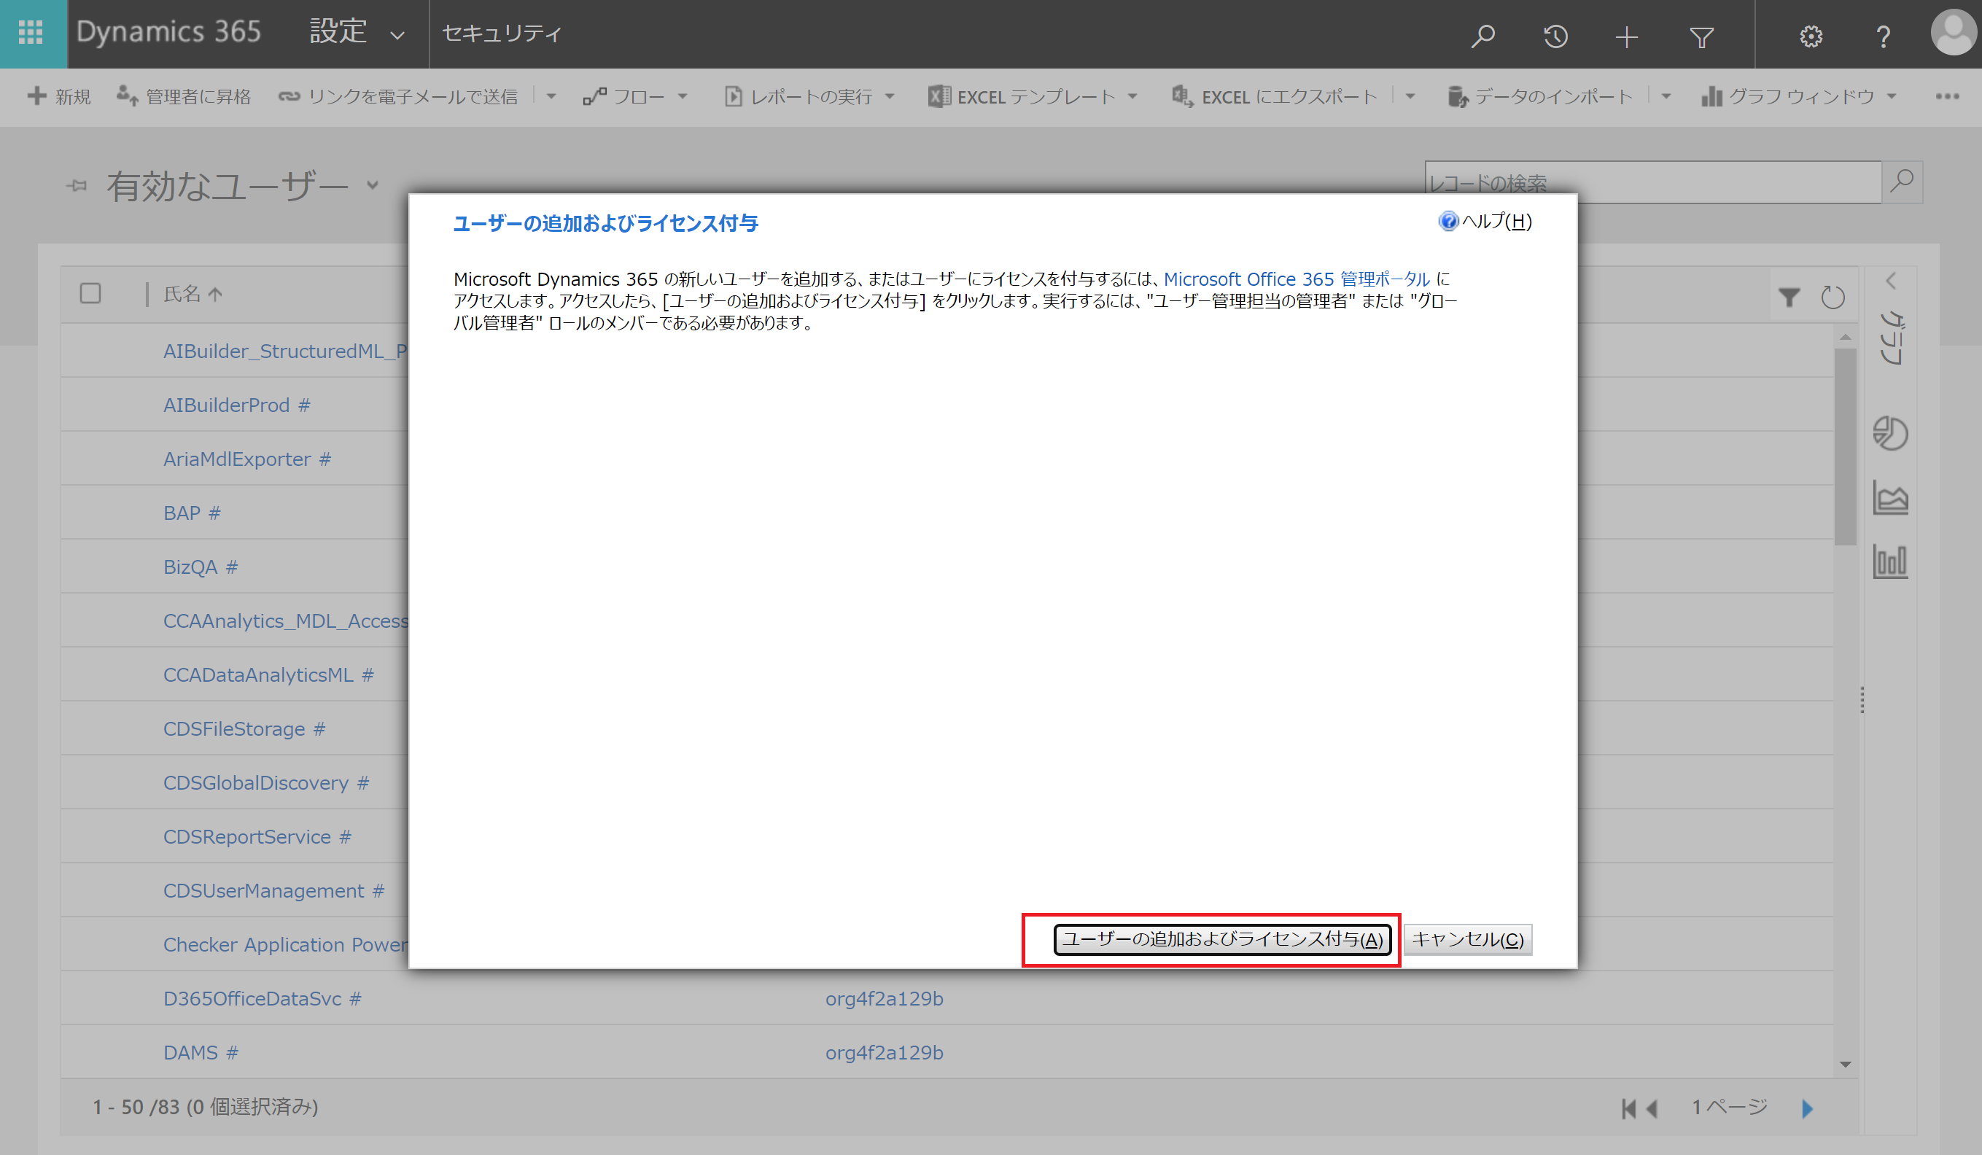The image size is (1982, 1155).
Task: Select bar chart icon in chart pane
Action: pyautogui.click(x=1890, y=561)
